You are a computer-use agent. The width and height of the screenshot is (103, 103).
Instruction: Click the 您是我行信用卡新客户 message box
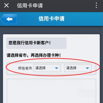click(36, 43)
